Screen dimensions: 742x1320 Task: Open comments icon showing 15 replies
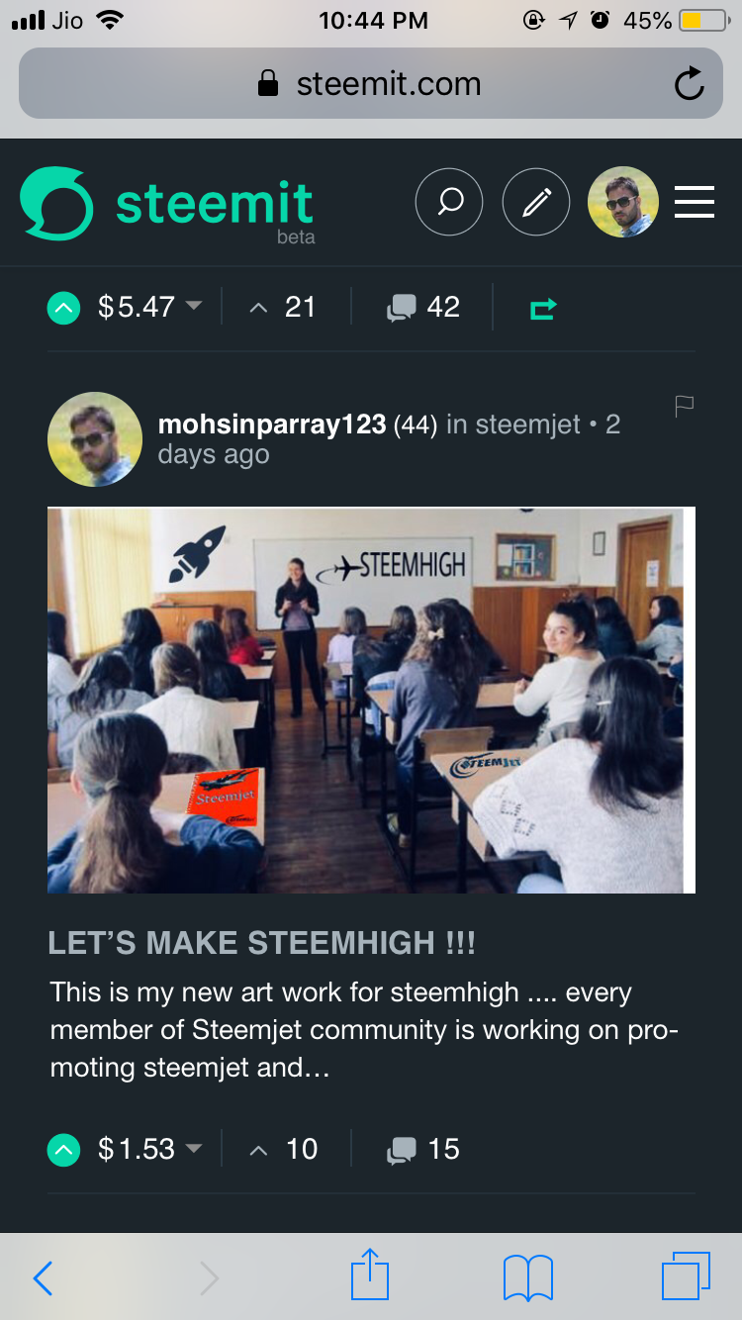point(401,1150)
